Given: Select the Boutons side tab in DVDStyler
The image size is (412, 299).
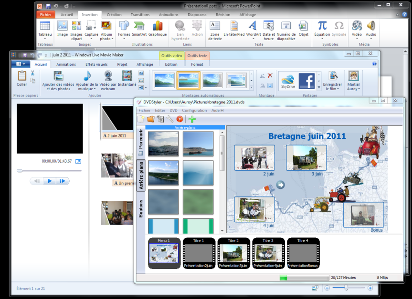Looking at the screenshot, I should [141, 209].
